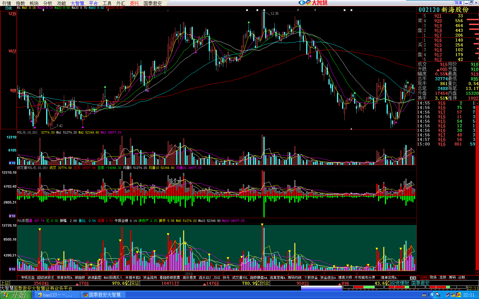Click the 上证 index label in status bar
The image size is (479, 299).
[x=5, y=283]
